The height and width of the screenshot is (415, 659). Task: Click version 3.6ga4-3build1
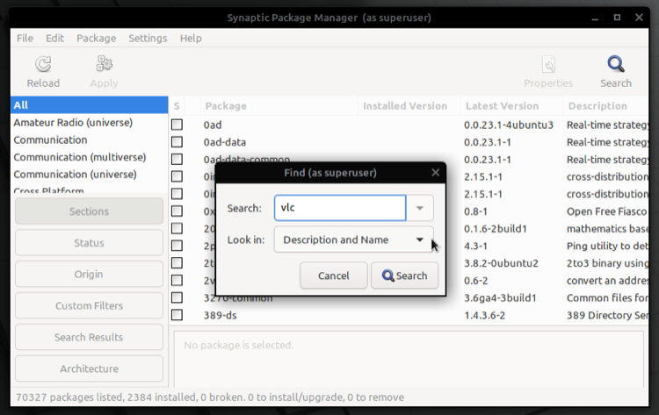tap(500, 298)
